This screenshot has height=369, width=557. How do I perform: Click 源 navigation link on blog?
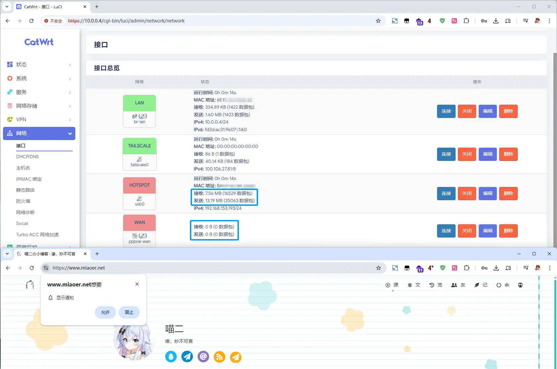click(x=392, y=285)
